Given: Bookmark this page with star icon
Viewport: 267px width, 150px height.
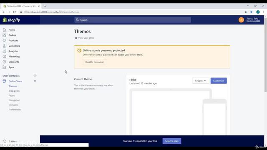Looking at the screenshot, I should pyautogui.click(x=251, y=12).
